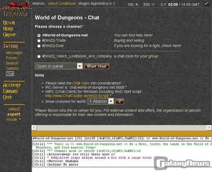Select the #World-of-Dungeons-net channel radio
The height and width of the screenshot is (172, 212).
click(x=39, y=35)
